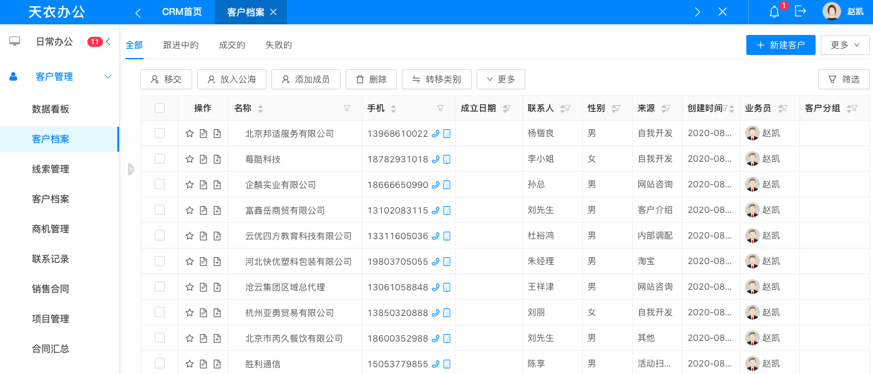Screen dimensions: 873x374
Task: Open 线索管理 in the sidebar
Action: pos(51,169)
